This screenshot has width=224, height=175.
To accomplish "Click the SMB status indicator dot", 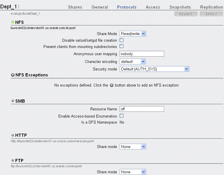I will pos(13,101).
